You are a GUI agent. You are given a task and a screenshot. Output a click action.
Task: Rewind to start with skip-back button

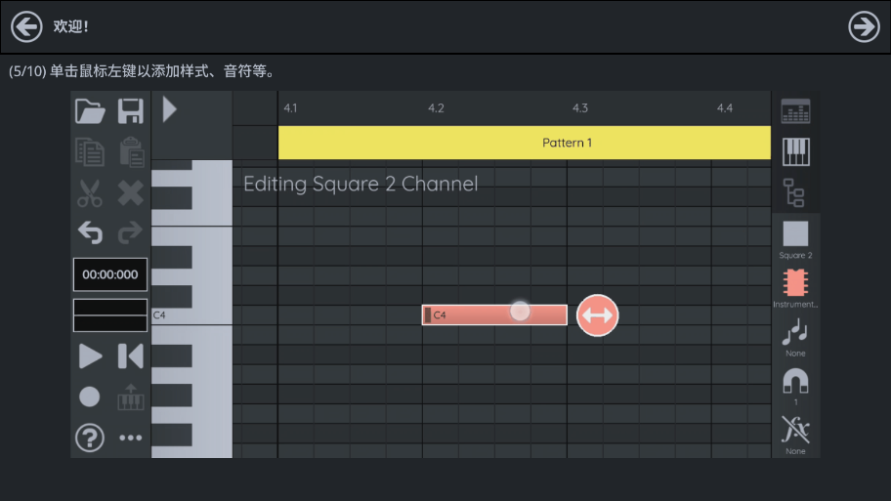[131, 356]
